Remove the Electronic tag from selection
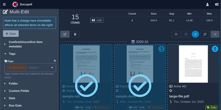This screenshot has width=221, height=110. pyautogui.click(x=10, y=67)
